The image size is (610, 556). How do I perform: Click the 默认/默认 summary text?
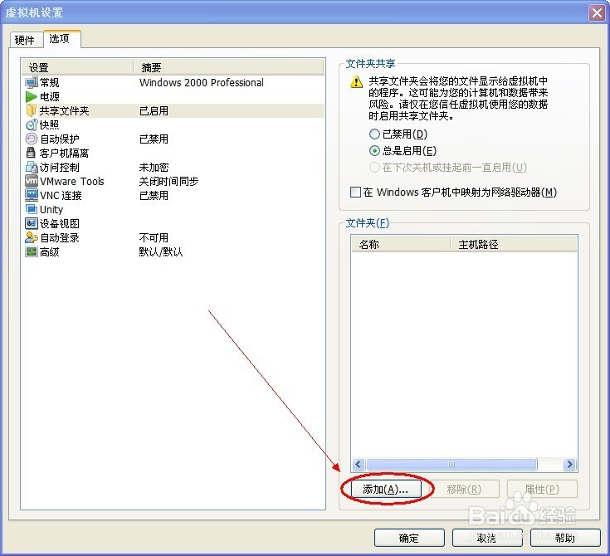(161, 252)
